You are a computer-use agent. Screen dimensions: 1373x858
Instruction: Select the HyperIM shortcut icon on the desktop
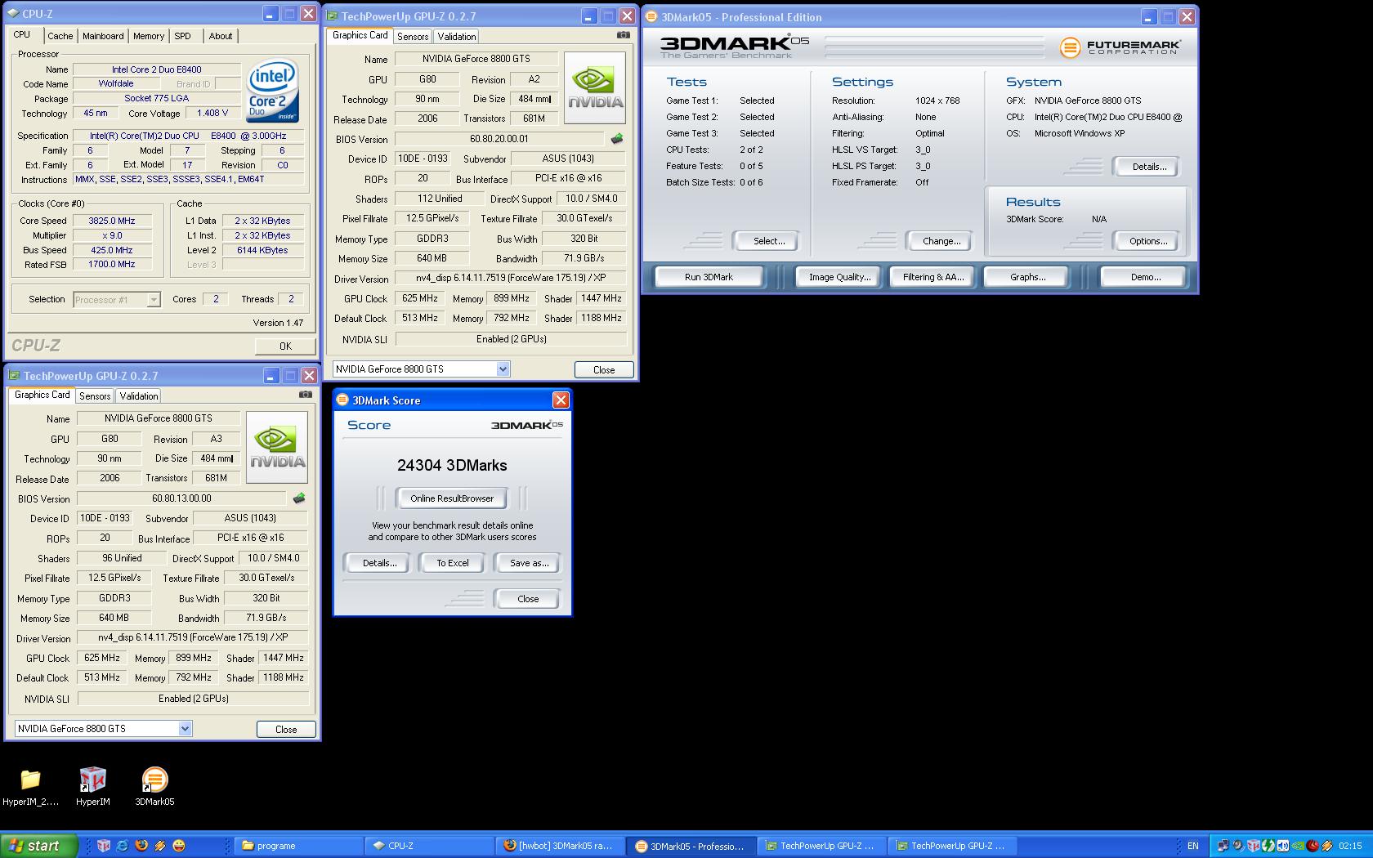tap(92, 780)
